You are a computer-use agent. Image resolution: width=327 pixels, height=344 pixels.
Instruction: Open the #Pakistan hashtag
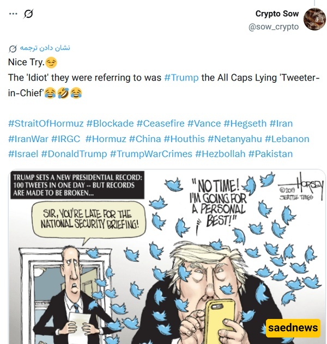point(270,154)
